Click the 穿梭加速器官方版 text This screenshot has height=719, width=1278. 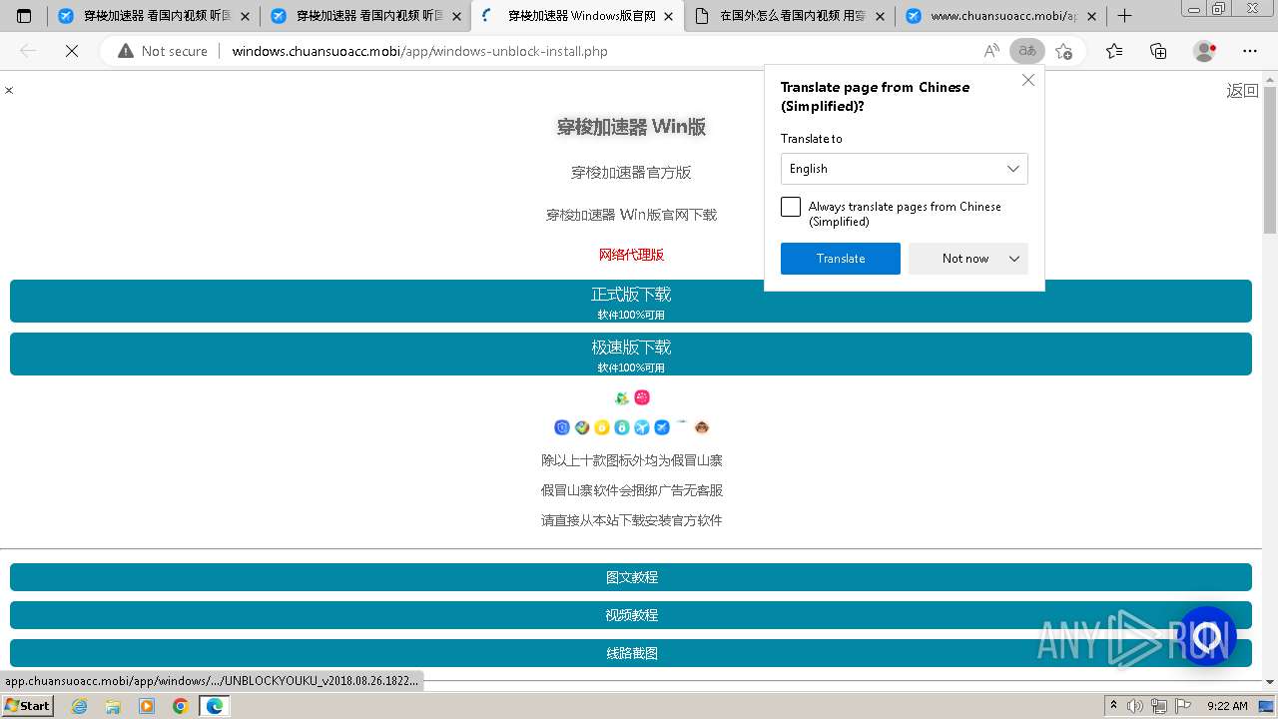(631, 173)
